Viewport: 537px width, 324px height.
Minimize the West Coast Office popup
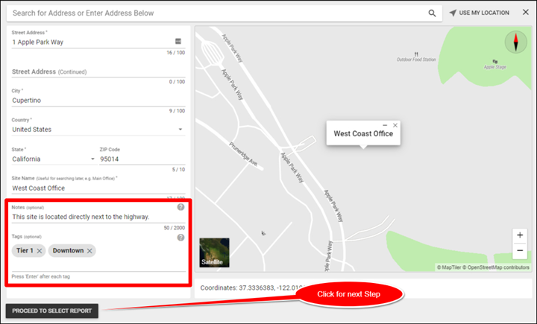click(385, 125)
